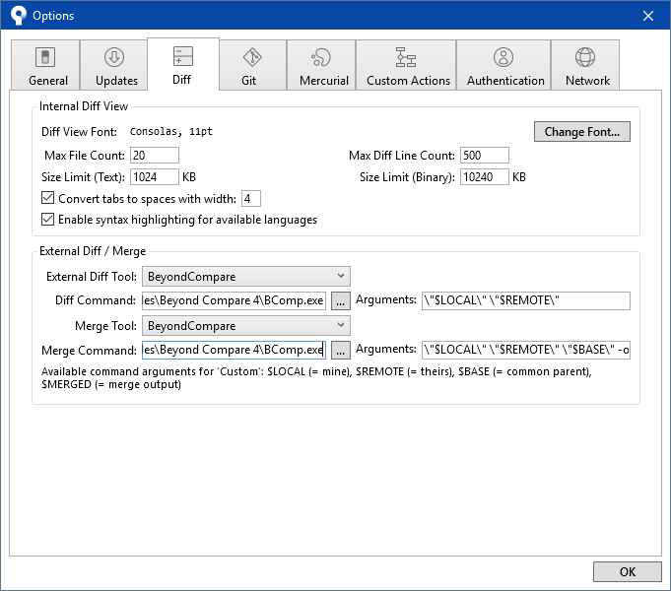Click the 'Consolas, 11pt' font text
The width and height of the screenshot is (671, 591).
pos(171,131)
